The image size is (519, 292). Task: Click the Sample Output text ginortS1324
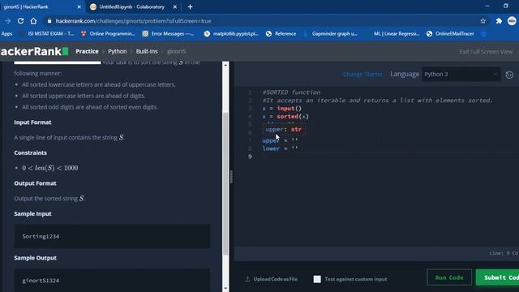tap(41, 281)
